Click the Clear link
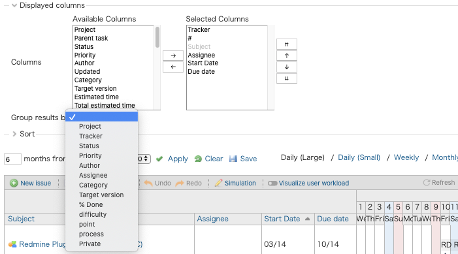This screenshot has height=254, width=458. [x=214, y=159]
